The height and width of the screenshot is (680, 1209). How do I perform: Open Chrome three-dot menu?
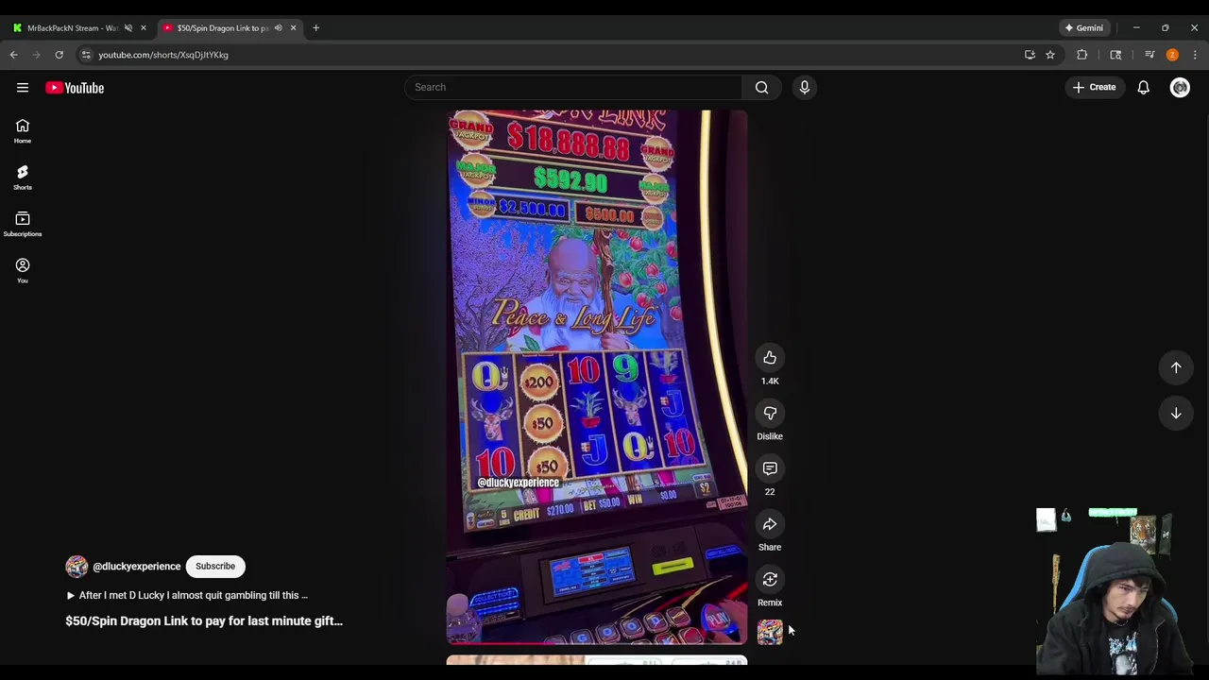point(1195,55)
